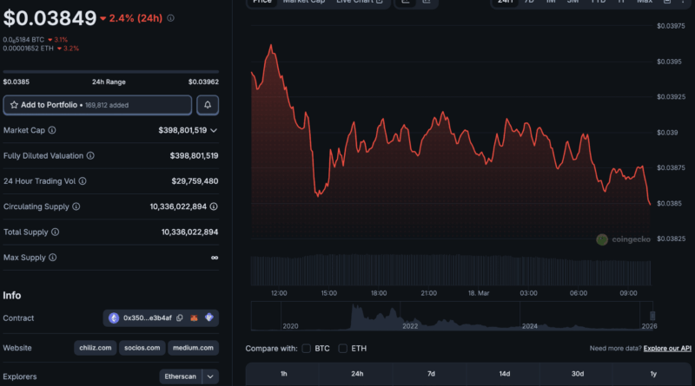Select the 30d performance tab
The width and height of the screenshot is (695, 386).
click(578, 374)
